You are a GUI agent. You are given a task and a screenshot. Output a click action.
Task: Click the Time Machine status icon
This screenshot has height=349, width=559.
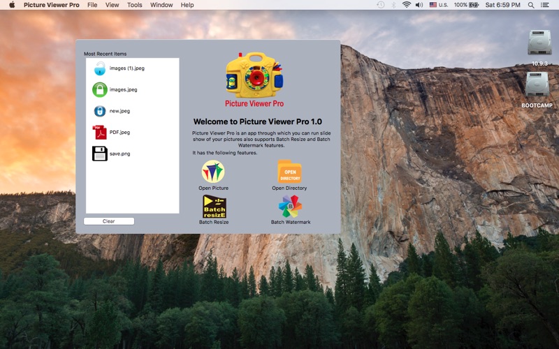click(x=381, y=5)
